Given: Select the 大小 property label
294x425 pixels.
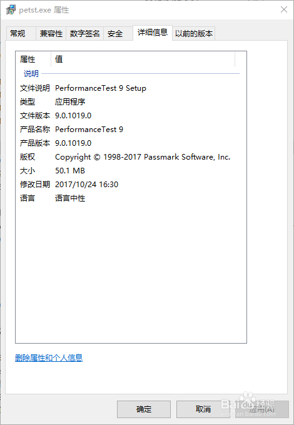Looking at the screenshot, I should point(28,171).
